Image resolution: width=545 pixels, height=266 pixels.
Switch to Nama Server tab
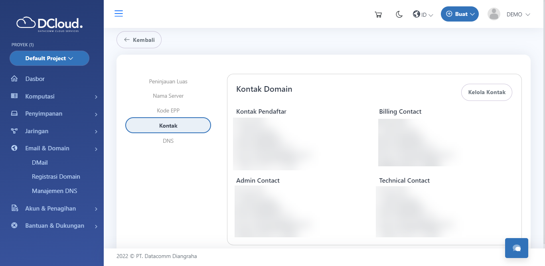[168, 96]
